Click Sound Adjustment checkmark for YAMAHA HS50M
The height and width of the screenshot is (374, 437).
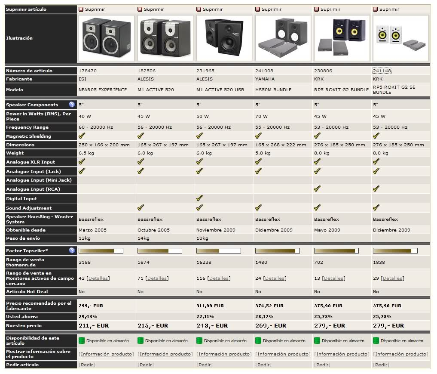(258, 207)
